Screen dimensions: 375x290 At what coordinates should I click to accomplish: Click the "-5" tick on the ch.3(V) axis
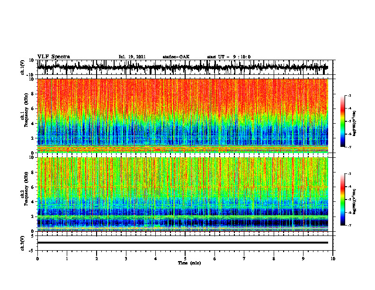click(x=32, y=251)
